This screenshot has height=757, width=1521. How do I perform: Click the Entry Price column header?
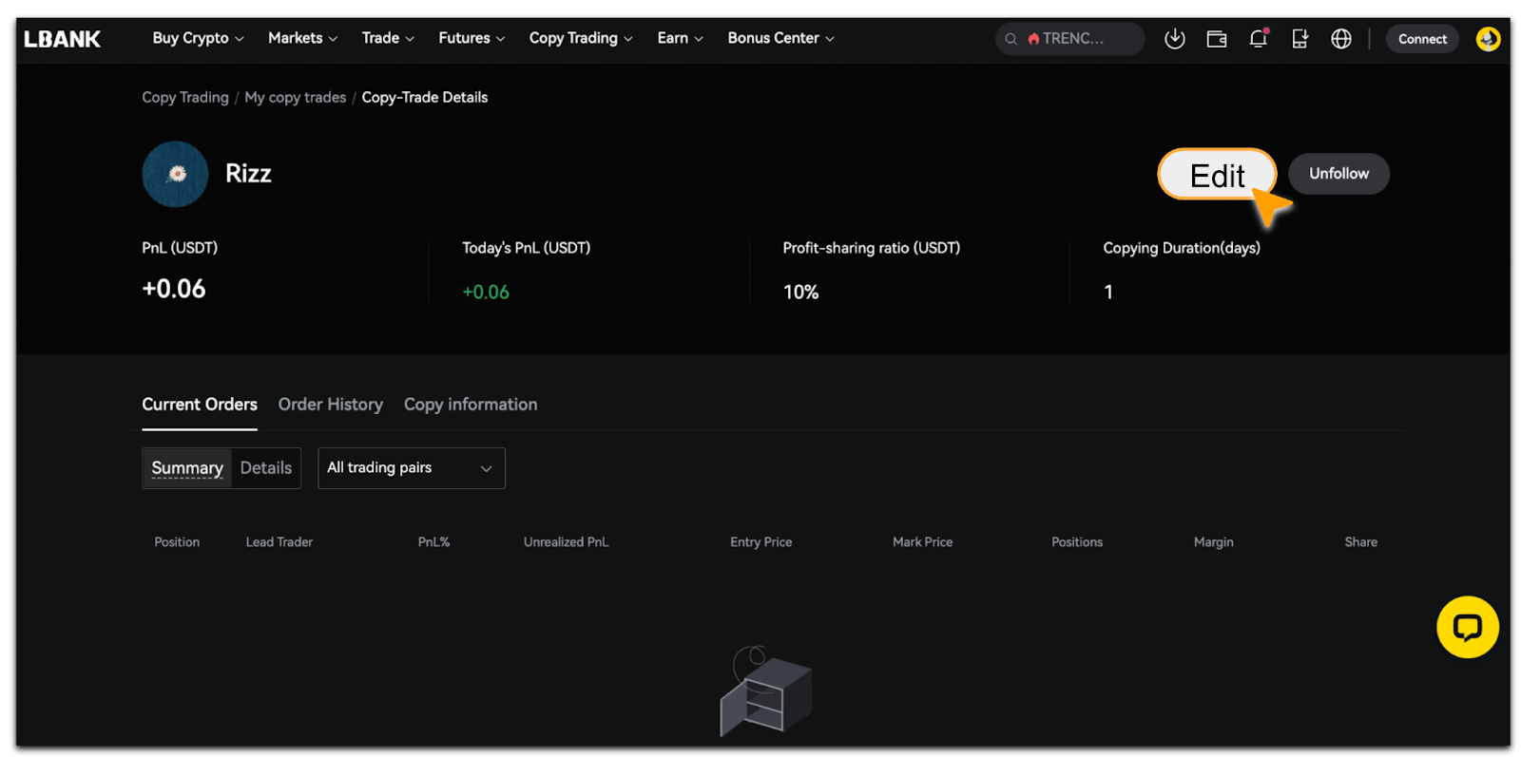click(760, 542)
